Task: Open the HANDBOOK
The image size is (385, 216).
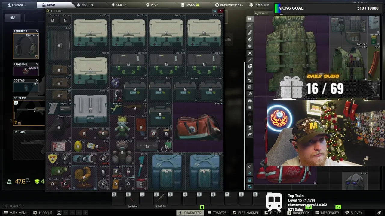Action: [x=298, y=213]
